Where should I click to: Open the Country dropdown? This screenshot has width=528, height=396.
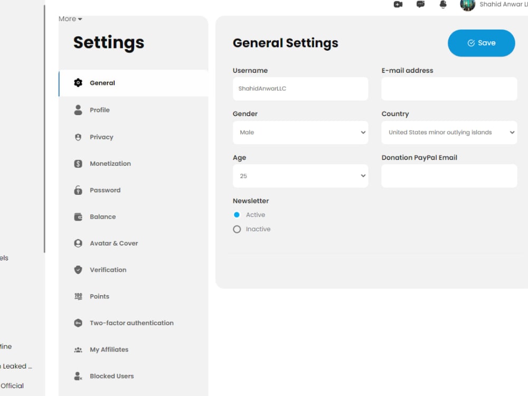pos(449,133)
